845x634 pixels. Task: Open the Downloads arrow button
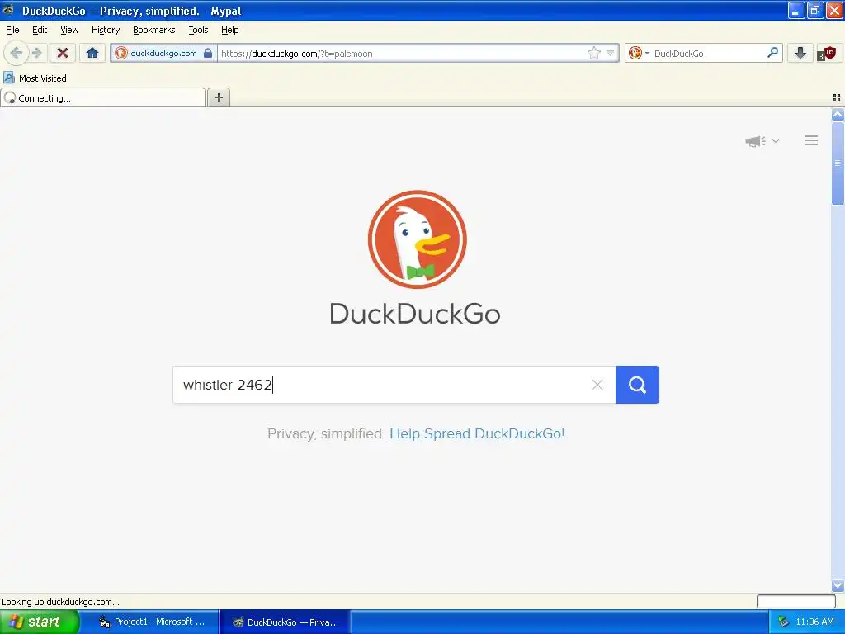point(800,53)
